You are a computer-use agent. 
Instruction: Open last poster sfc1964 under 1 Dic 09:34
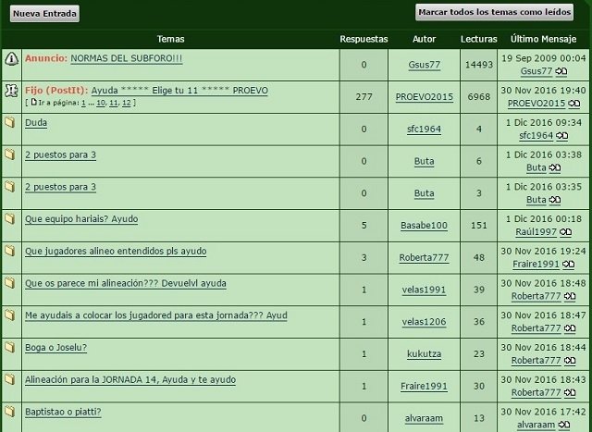coord(536,136)
